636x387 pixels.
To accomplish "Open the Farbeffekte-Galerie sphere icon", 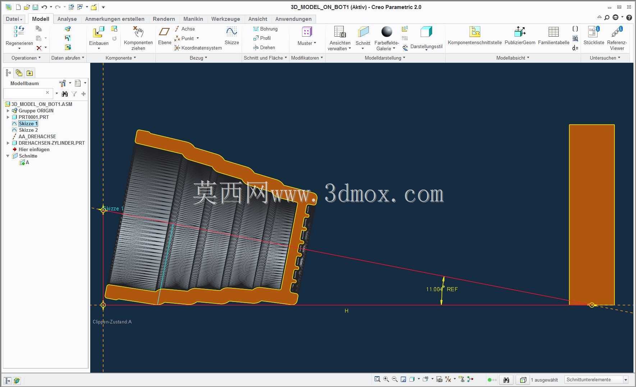I will 387,32.
